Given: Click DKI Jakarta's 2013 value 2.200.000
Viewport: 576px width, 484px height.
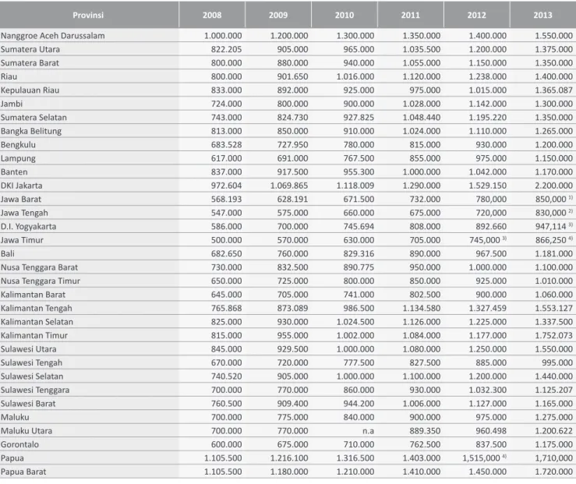Looking at the screenshot, I should [553, 185].
